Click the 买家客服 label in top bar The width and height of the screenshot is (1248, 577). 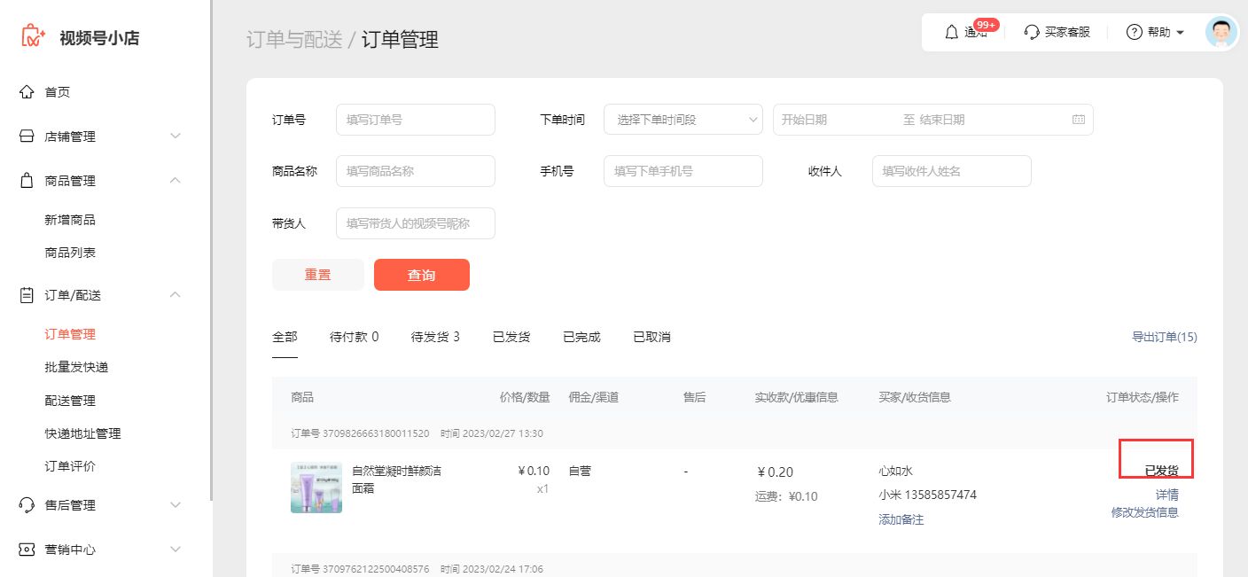tap(1067, 32)
